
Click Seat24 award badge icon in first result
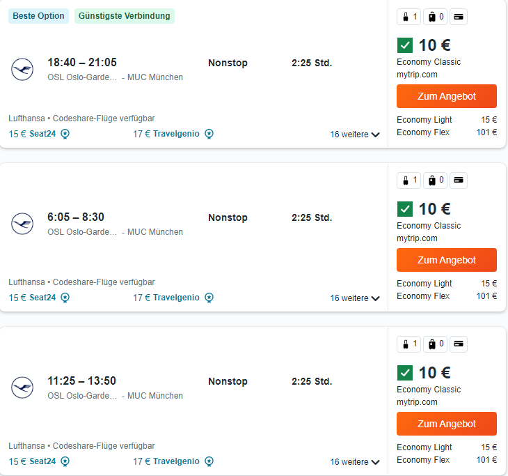tap(65, 134)
